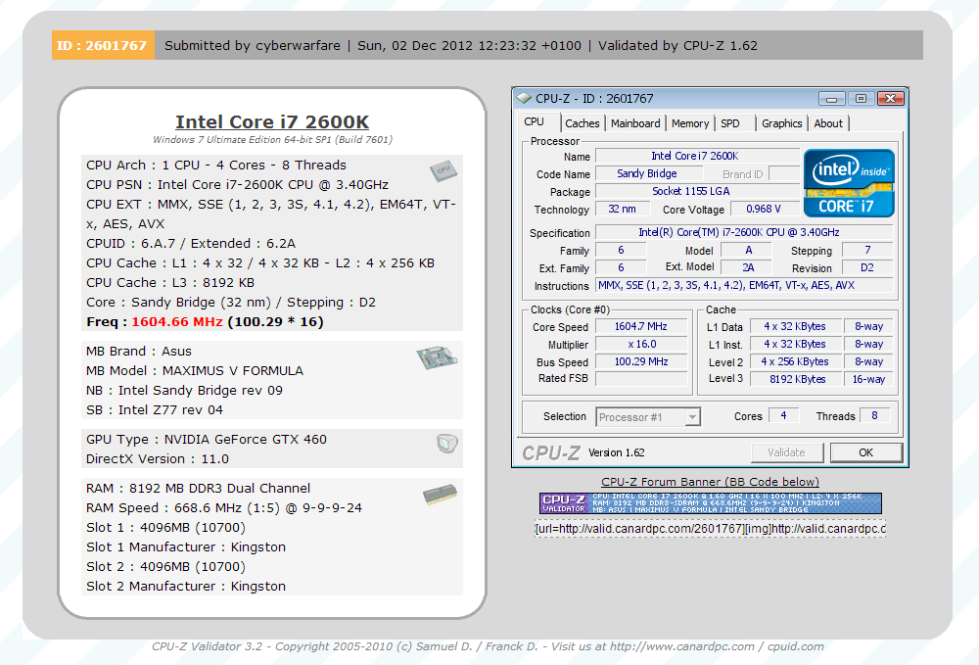Click the RAM Speed 668.6 MHz line
The image size is (979, 665).
224,508
